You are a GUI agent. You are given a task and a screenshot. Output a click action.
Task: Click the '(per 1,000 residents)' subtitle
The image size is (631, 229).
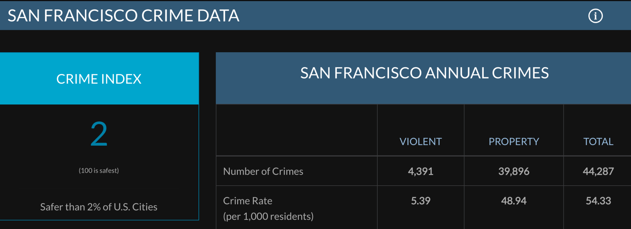[268, 216]
